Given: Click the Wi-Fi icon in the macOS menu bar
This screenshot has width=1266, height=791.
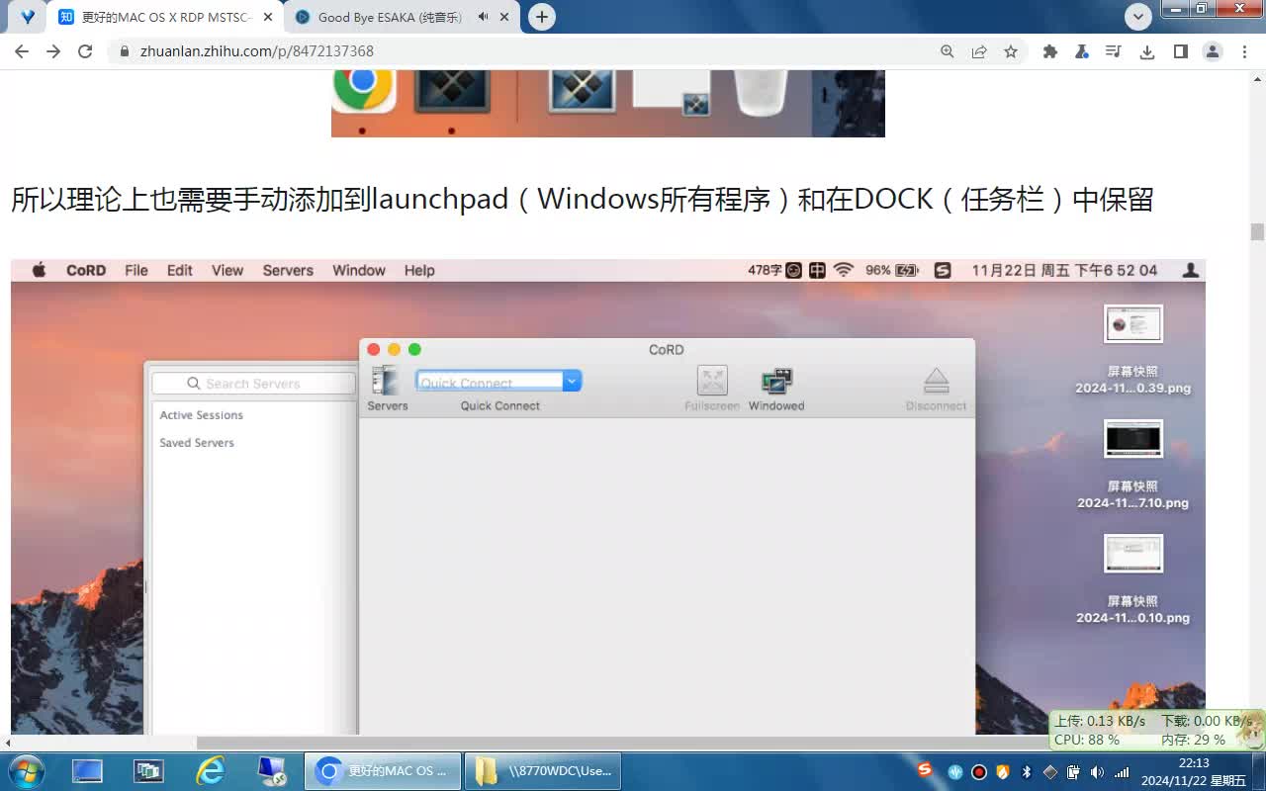Looking at the screenshot, I should 842,269.
